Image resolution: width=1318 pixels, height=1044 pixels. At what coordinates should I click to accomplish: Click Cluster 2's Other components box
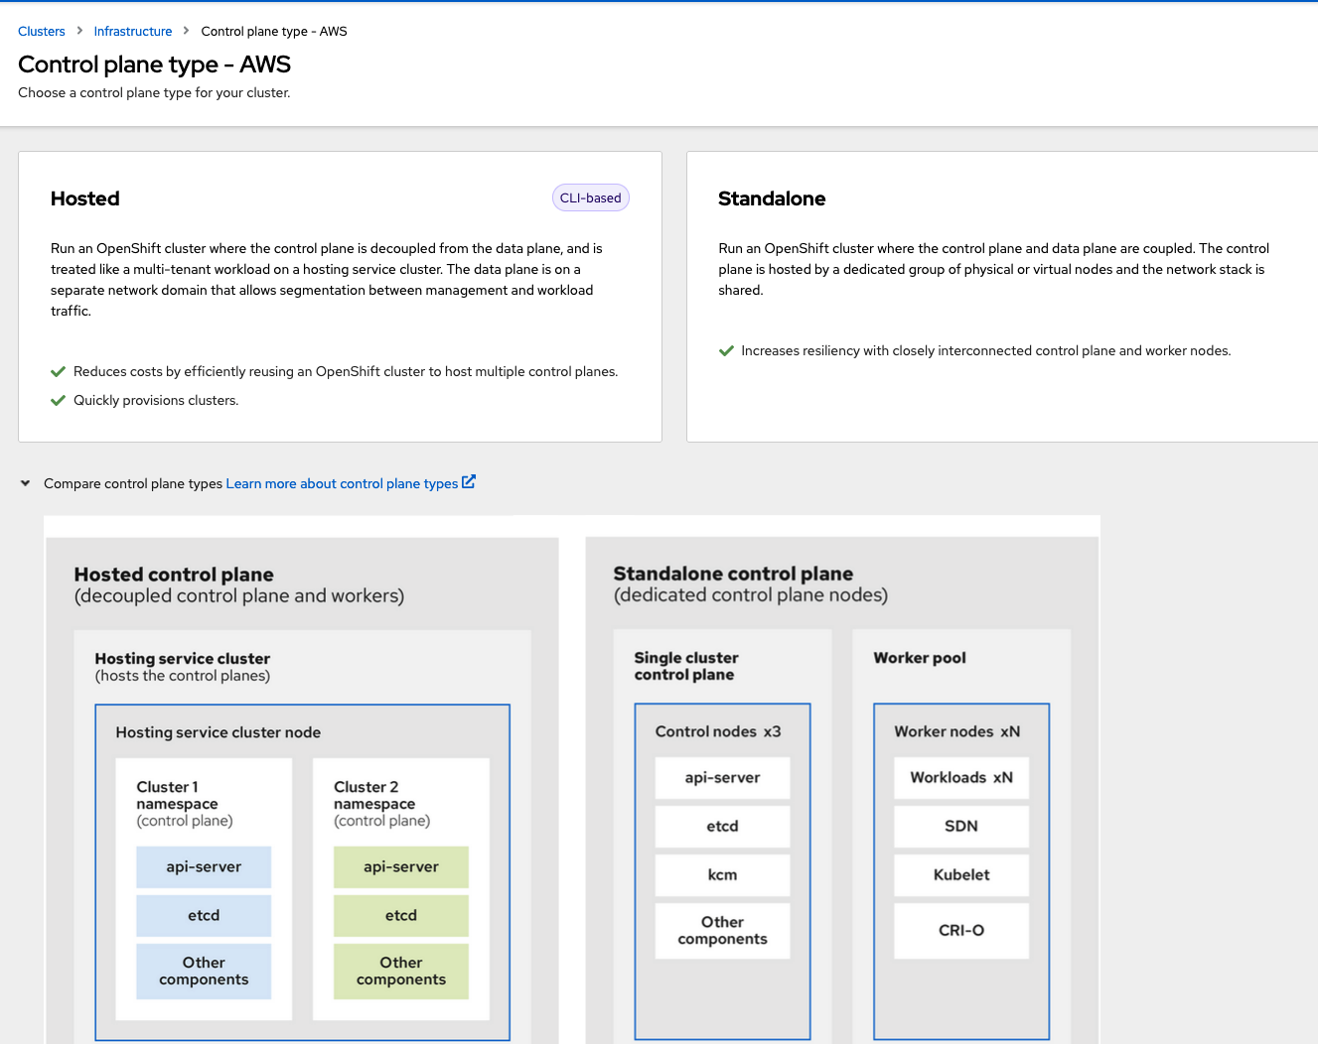(x=401, y=972)
